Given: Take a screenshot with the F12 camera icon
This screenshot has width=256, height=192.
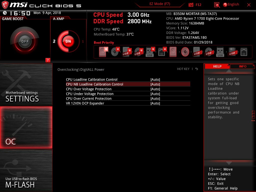Looking at the screenshot, I should tap(191, 5).
